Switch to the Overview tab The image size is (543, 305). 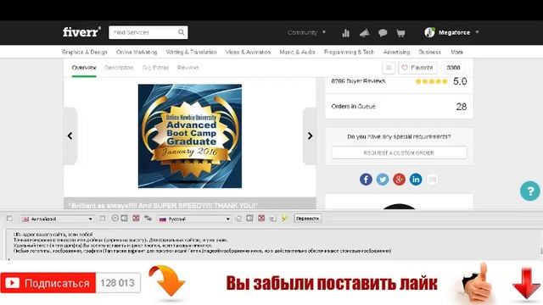(84, 68)
